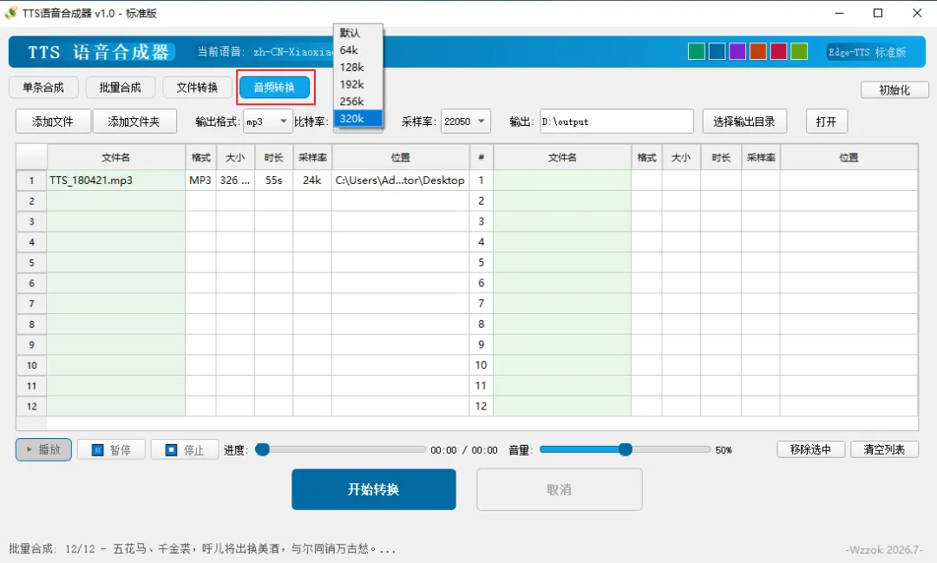Viewport: 937px width, 563px height.
Task: Click the 取消 button
Action: coord(560,489)
